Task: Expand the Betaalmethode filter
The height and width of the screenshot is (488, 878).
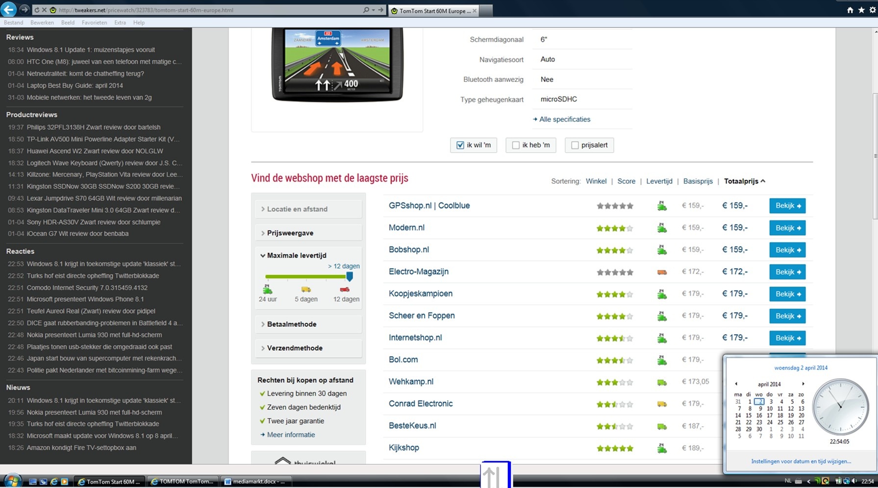Action: (308, 324)
